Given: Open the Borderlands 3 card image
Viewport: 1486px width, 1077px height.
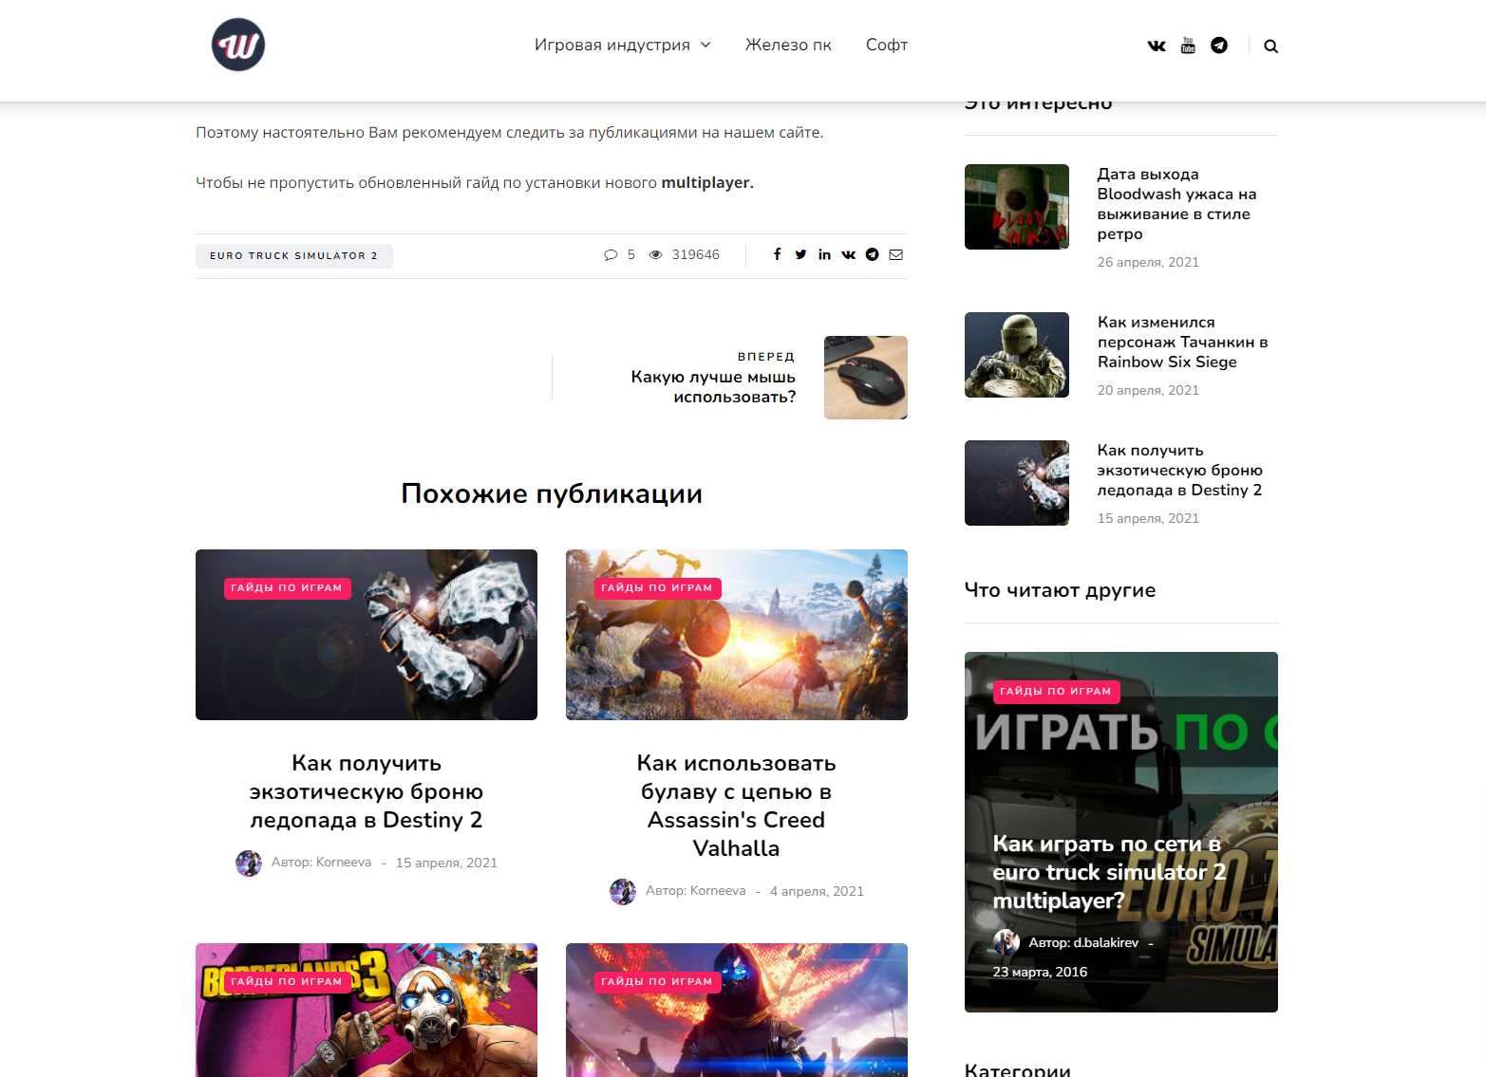Looking at the screenshot, I should 367,1010.
